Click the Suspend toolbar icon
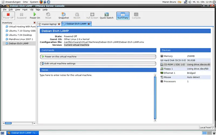The height and width of the screenshot is (135, 216). (22, 16)
